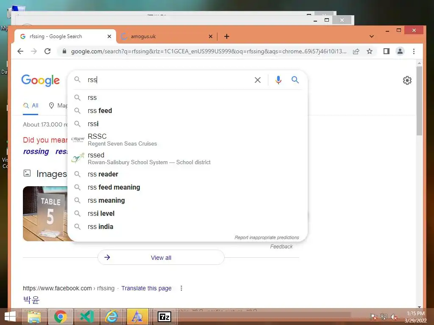The image size is (434, 325).
Task: Click the Action Center flag icon
Action: (x=373, y=317)
